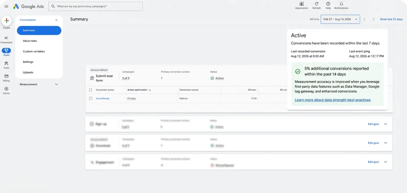
Task: Open the date range dropdown
Action: click(340, 19)
